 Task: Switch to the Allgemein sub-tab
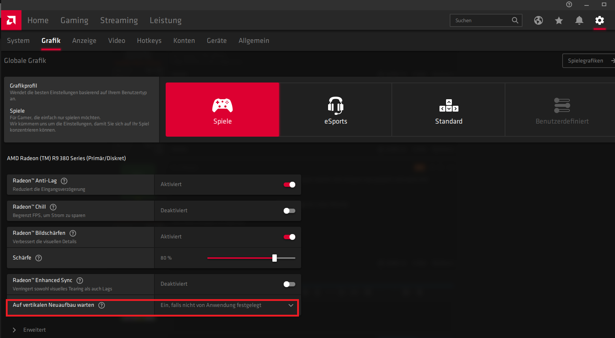pyautogui.click(x=254, y=41)
